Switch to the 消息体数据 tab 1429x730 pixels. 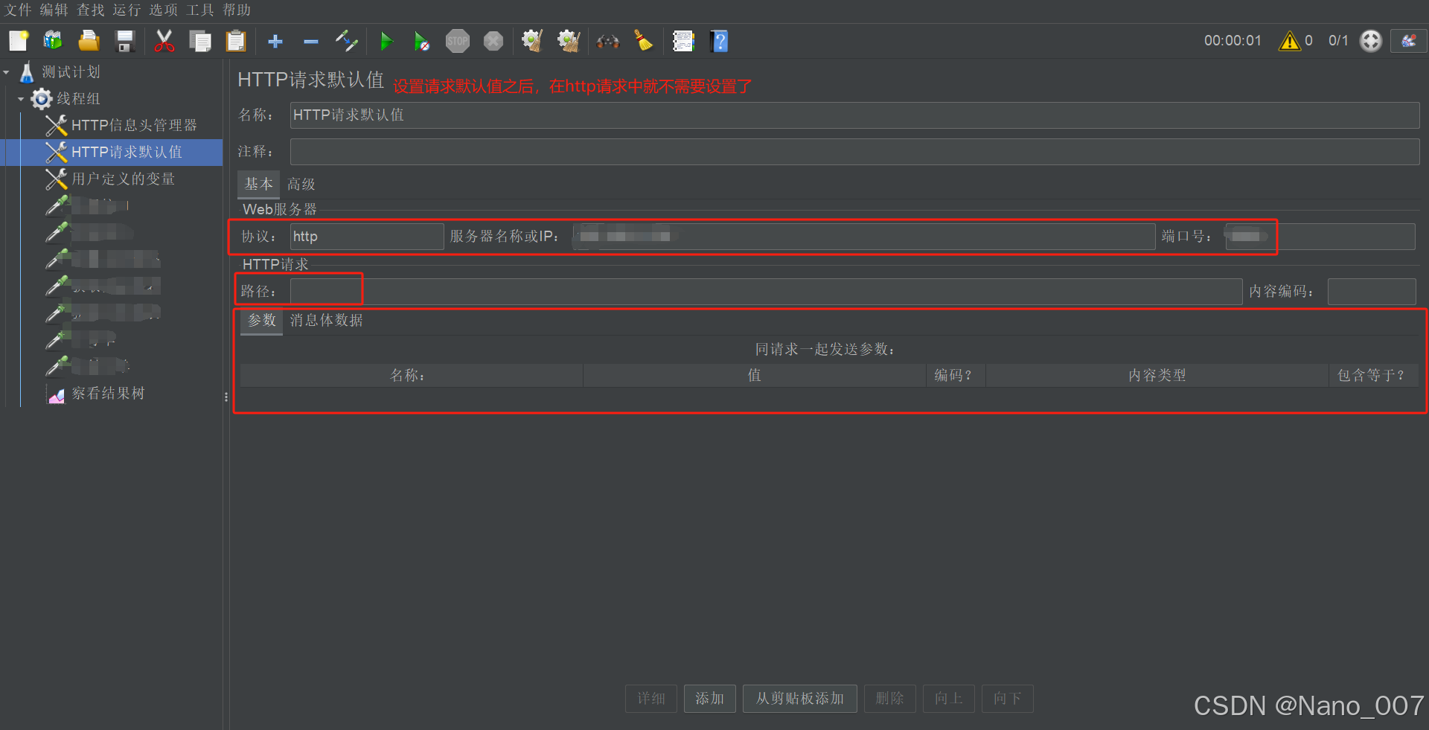point(325,321)
